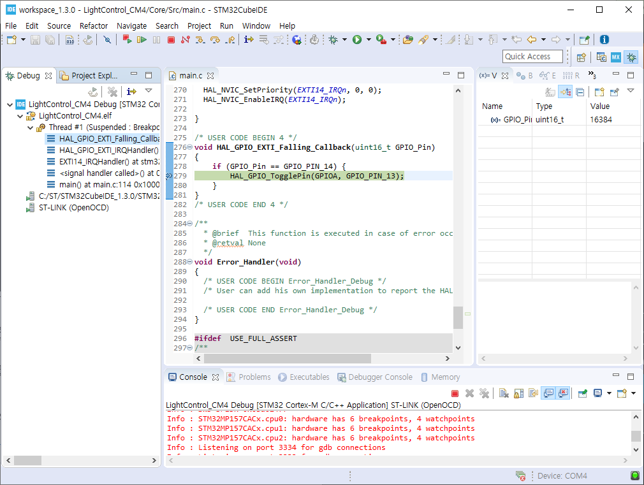Open the Navigate menu

click(131, 26)
